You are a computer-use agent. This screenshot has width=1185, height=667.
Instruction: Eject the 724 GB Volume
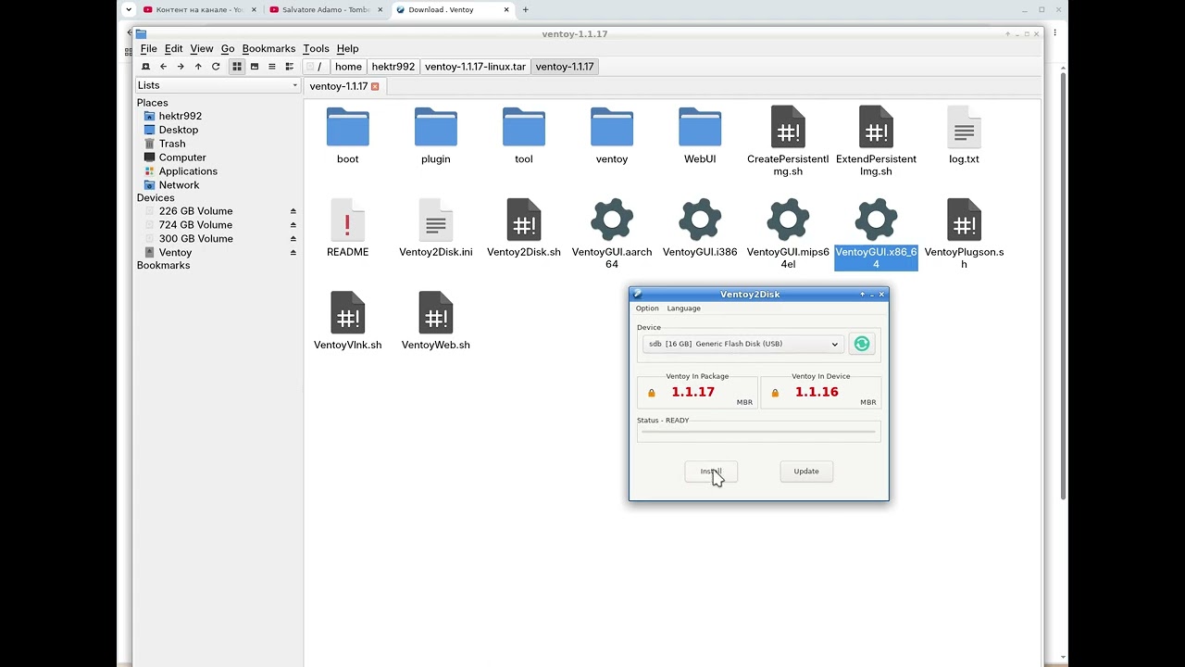pos(293,225)
